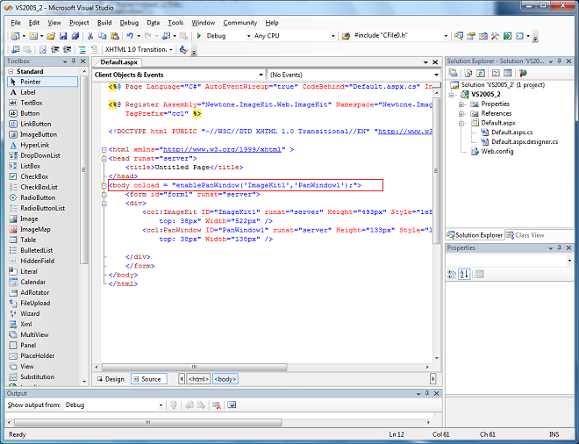The width and height of the screenshot is (579, 444).
Task: Select the Default.aspx document tab
Action: tap(119, 62)
